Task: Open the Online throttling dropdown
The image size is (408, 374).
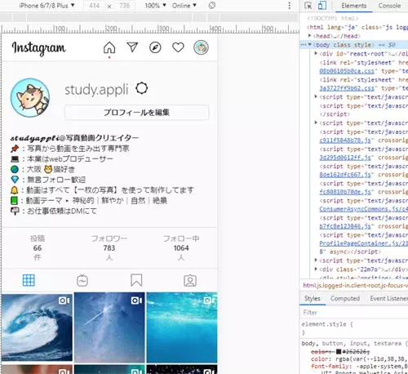Action: [184, 6]
